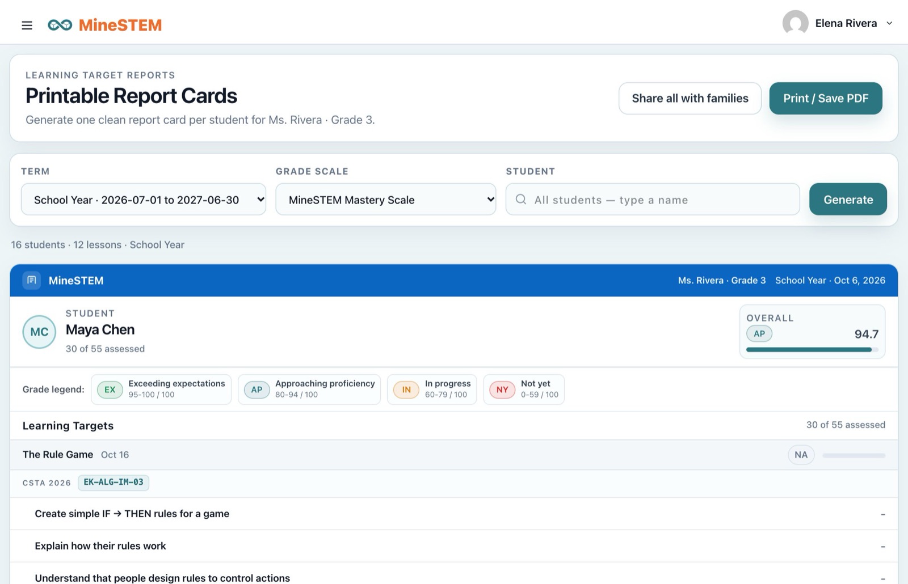Click the 94.7 overall score value
This screenshot has width=908, height=584.
(x=866, y=334)
